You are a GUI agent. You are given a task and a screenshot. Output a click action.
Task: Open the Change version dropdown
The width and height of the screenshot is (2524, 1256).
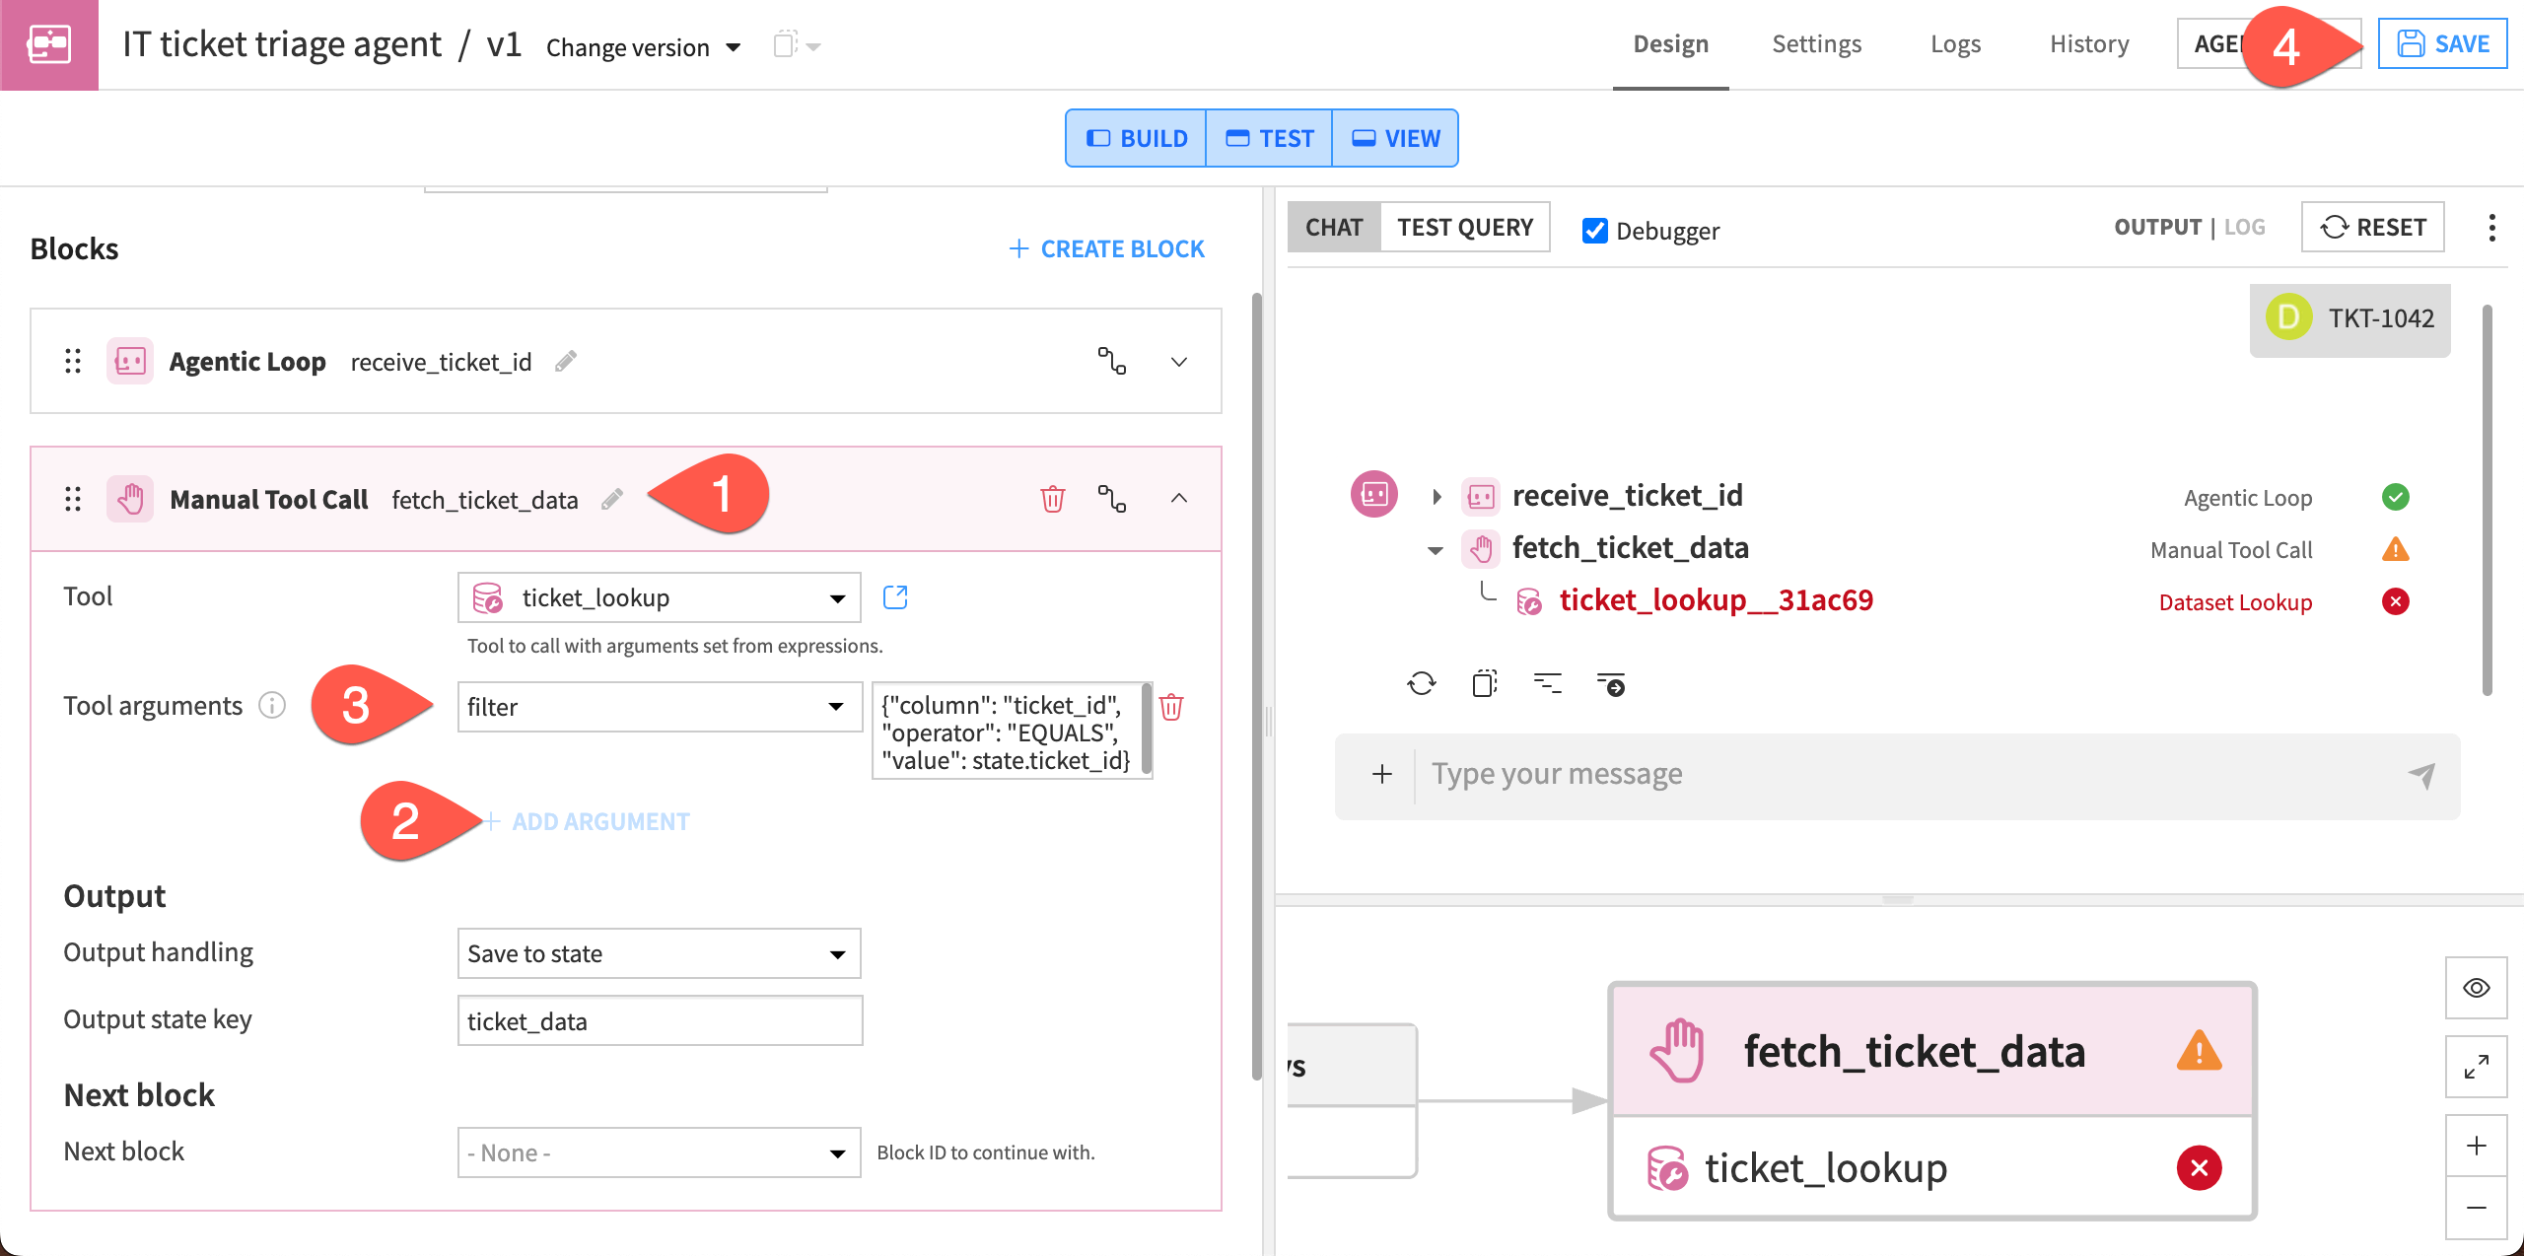[644, 47]
